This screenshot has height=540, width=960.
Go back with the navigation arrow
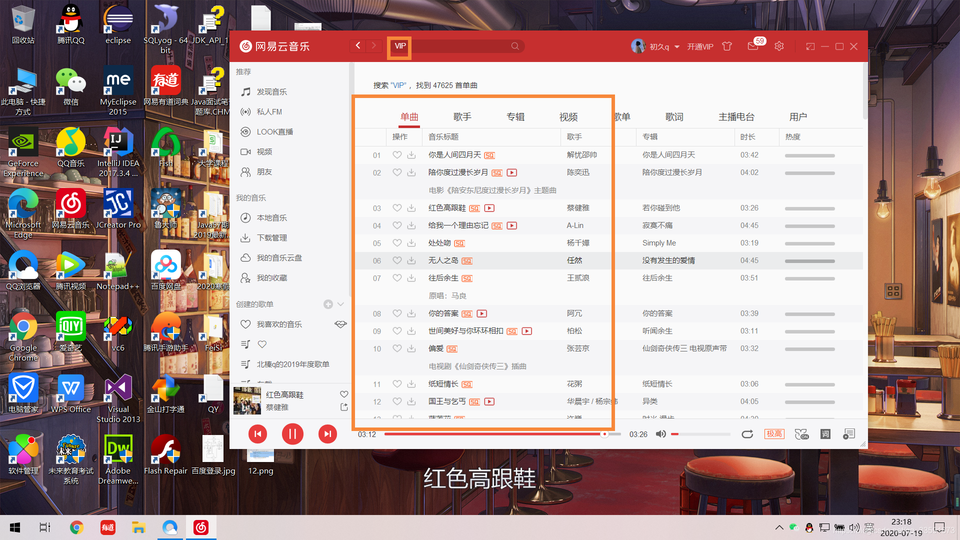pyautogui.click(x=358, y=46)
